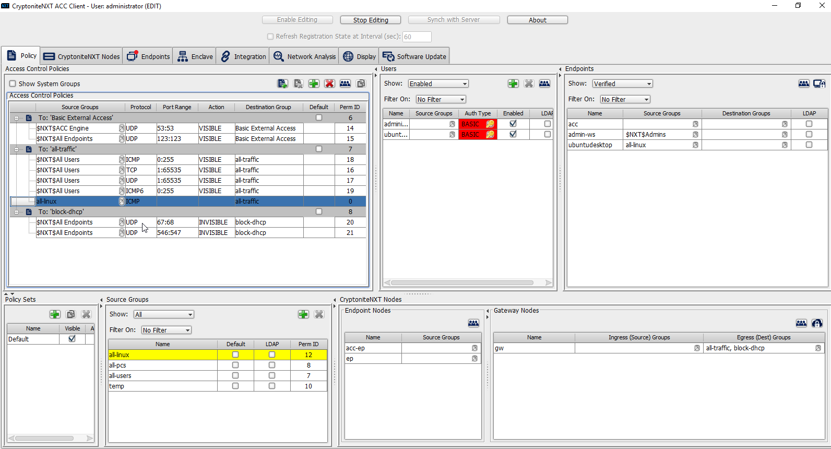The image size is (831, 449).
Task: Click the Stop Editing button
Action: (x=371, y=20)
